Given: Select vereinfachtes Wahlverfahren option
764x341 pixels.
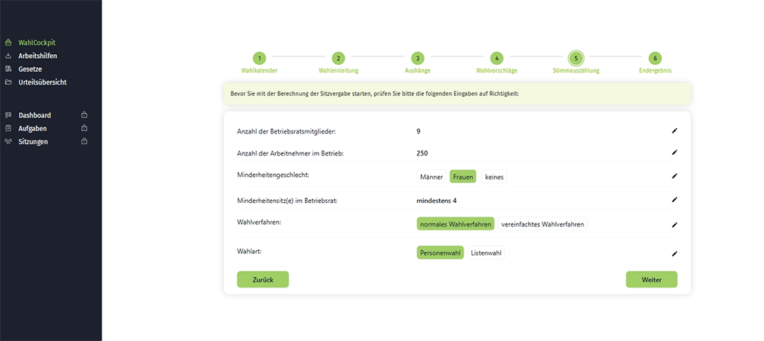Looking at the screenshot, I should pyautogui.click(x=542, y=224).
